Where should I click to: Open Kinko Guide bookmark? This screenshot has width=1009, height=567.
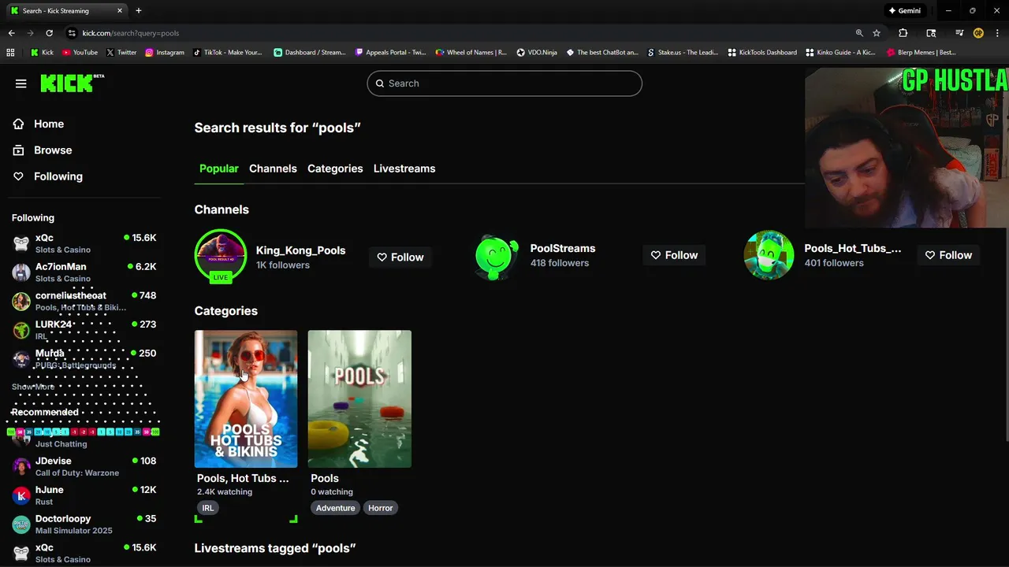840,53
